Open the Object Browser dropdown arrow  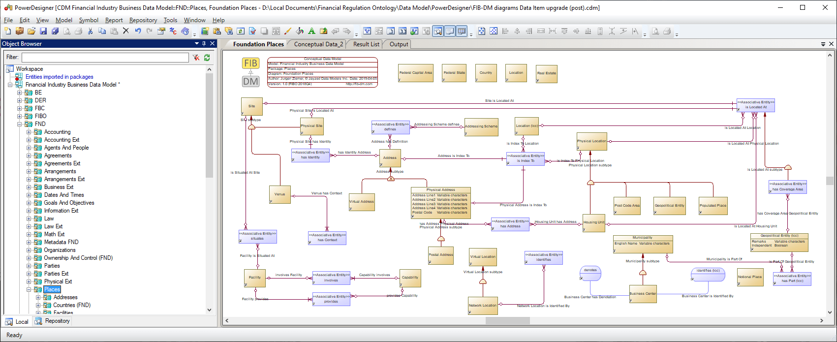197,44
